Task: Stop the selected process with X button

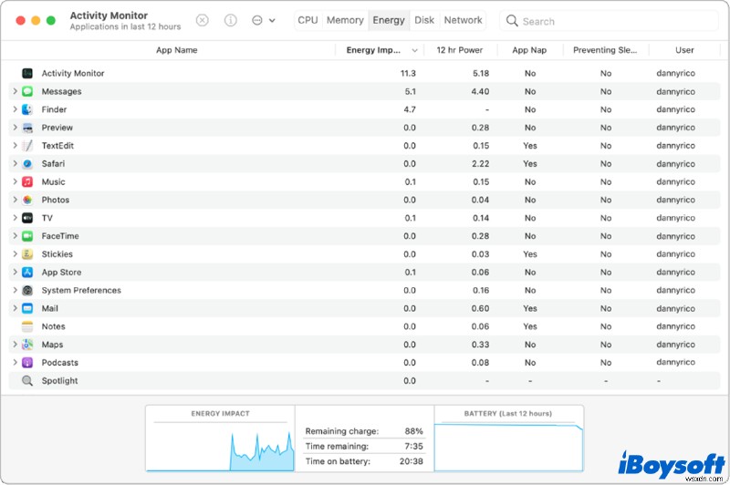Action: [202, 20]
